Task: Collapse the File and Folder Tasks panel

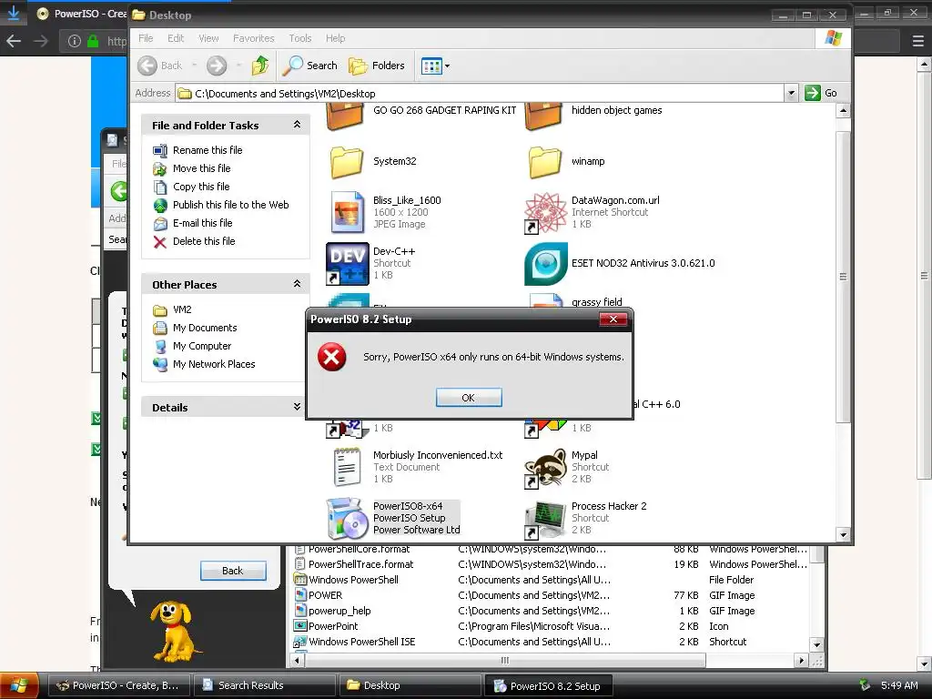Action: click(x=297, y=125)
